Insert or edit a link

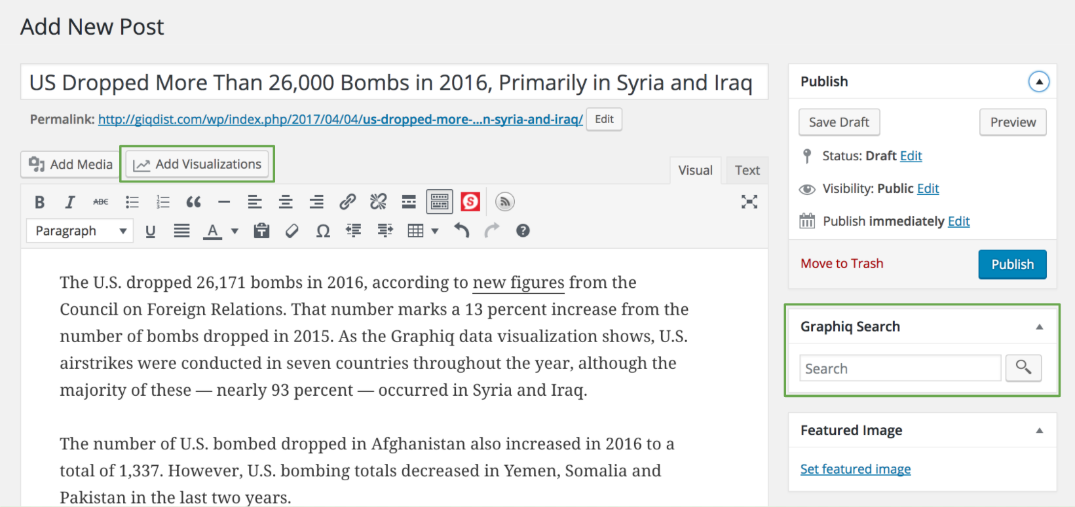347,202
